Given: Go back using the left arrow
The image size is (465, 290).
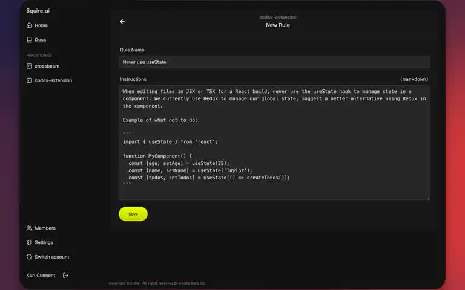Looking at the screenshot, I should point(122,22).
